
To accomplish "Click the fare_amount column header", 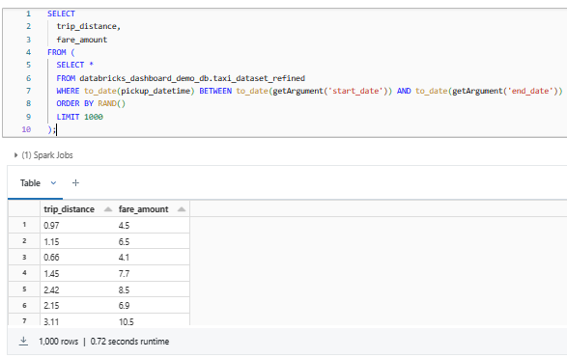I will coord(144,209).
